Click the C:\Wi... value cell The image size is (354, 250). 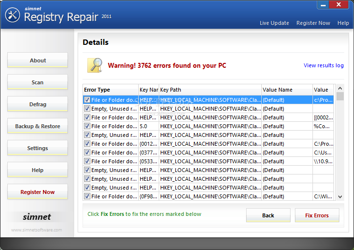click(323, 196)
